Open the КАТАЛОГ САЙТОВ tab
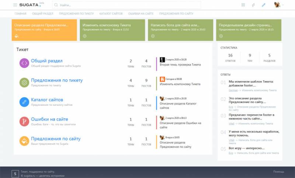This screenshot has width=295, height=178. pos(111,14)
